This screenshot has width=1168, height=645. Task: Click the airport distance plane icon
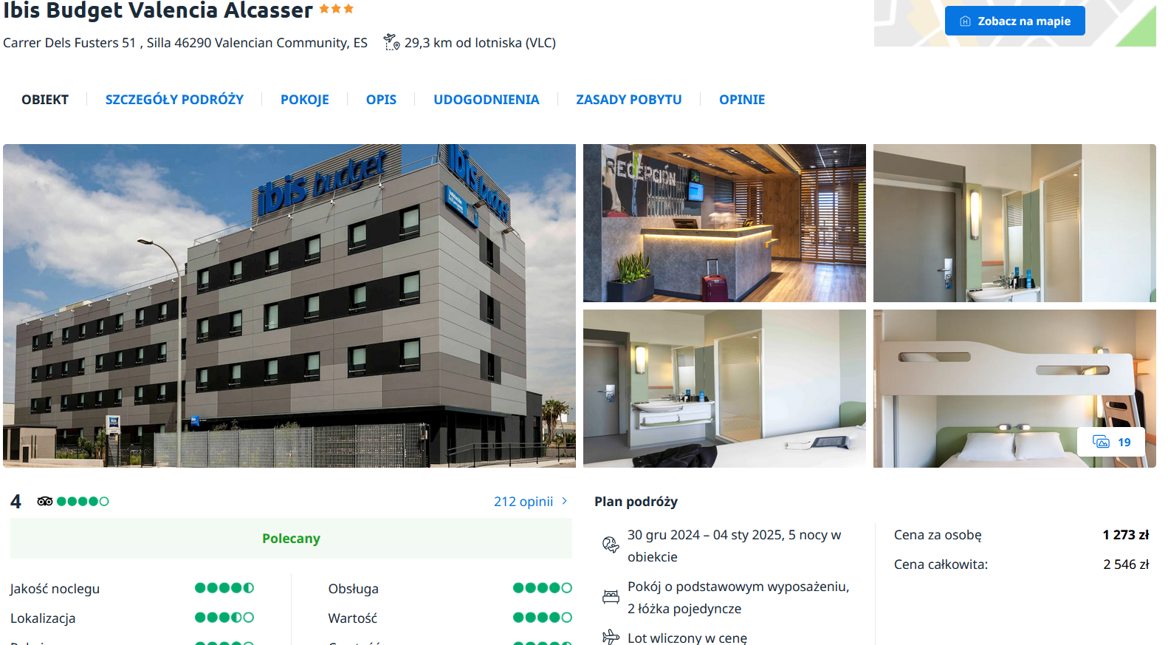tap(391, 43)
